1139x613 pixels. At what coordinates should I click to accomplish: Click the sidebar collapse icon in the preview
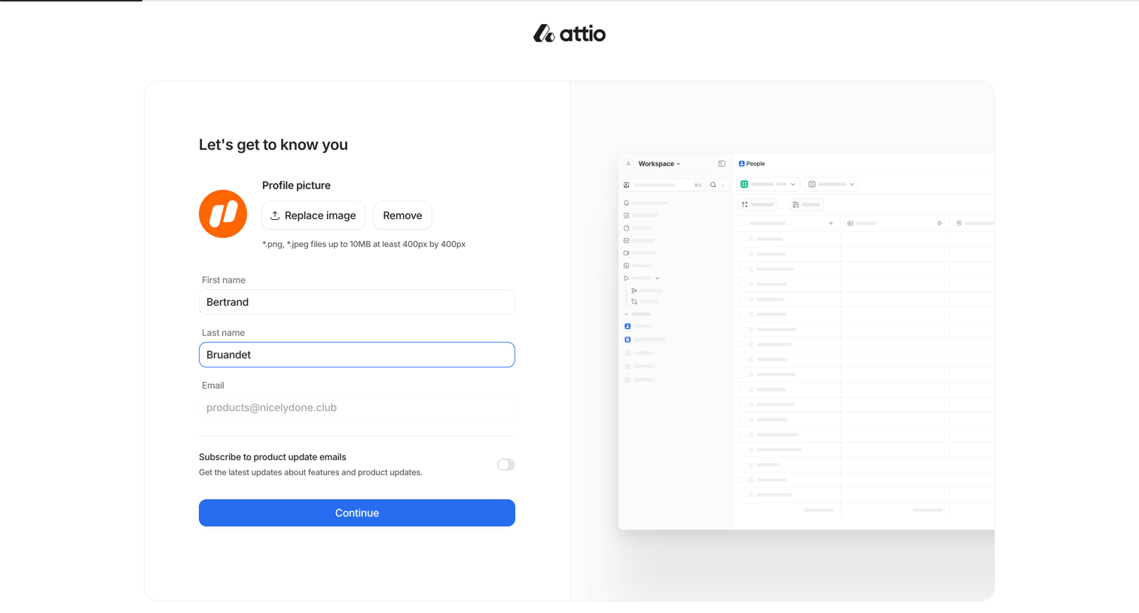[722, 163]
